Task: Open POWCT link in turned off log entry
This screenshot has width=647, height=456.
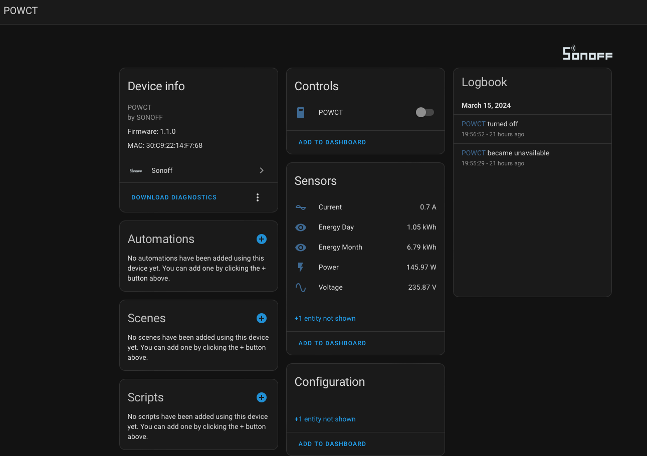Action: pos(474,124)
